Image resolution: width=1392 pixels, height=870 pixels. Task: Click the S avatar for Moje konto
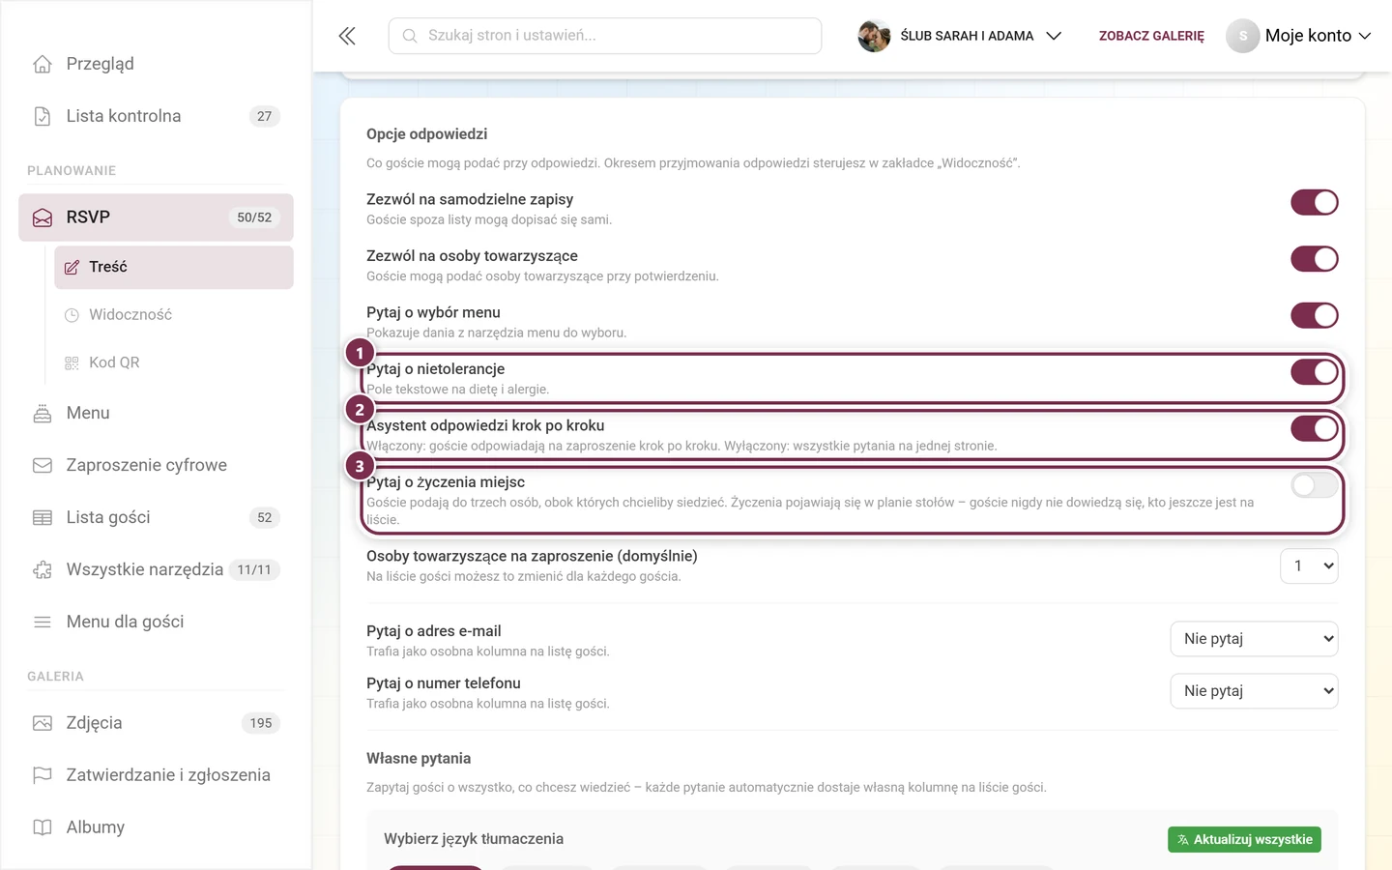(x=1243, y=36)
